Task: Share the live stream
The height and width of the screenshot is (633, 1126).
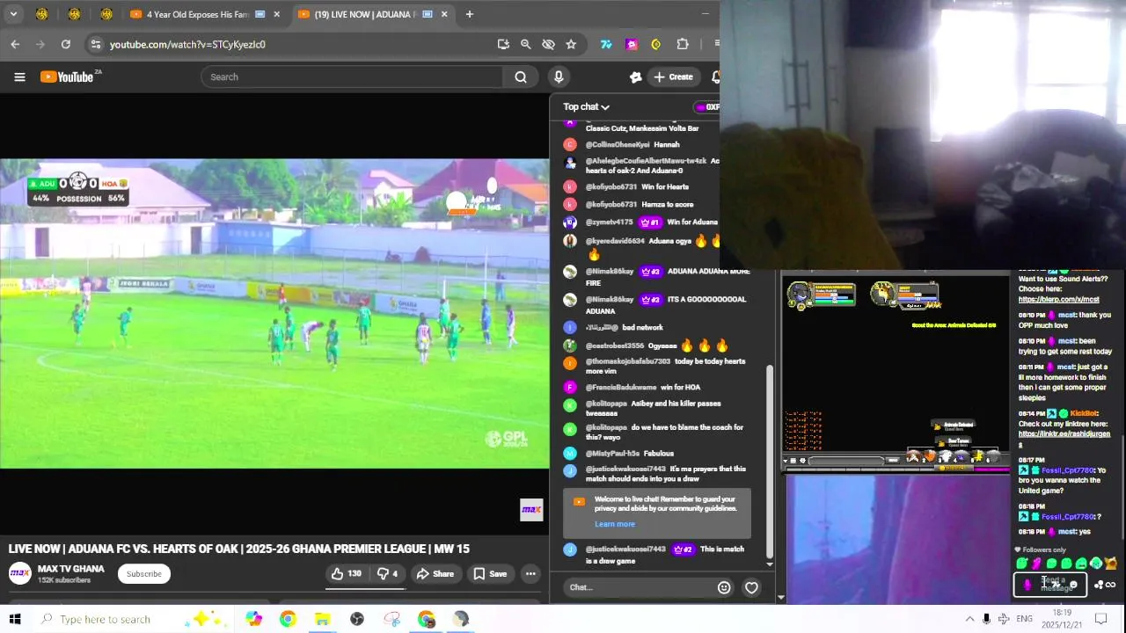Action: [435, 573]
